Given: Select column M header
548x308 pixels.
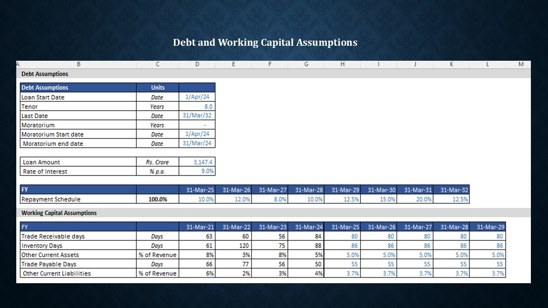Looking at the screenshot, I should coord(521,64).
